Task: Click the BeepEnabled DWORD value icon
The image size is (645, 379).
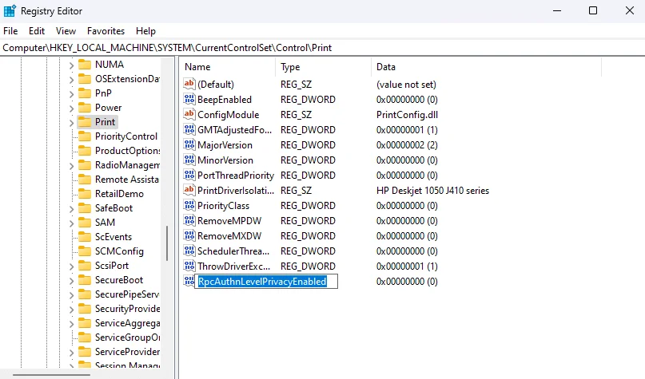Action: point(189,99)
